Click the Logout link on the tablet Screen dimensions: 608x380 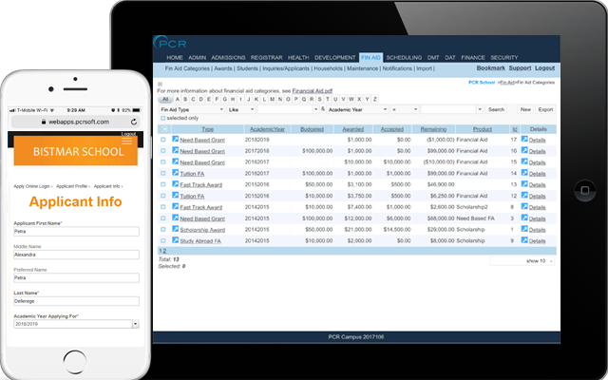[544, 67]
